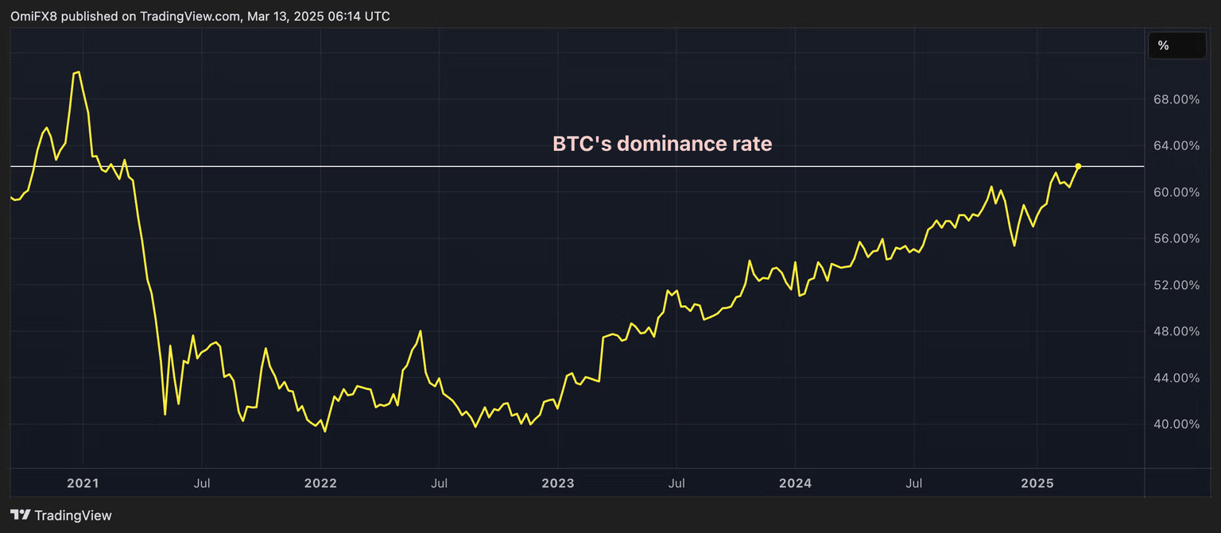The height and width of the screenshot is (533, 1221).
Task: Click the latest yellow data point marker
Action: click(x=1079, y=167)
